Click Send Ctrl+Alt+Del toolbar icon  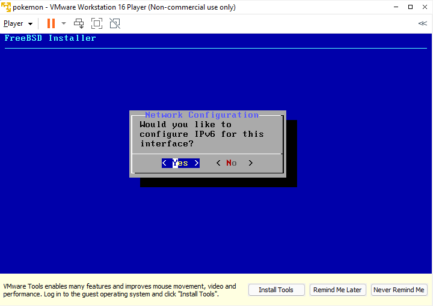tap(79, 23)
